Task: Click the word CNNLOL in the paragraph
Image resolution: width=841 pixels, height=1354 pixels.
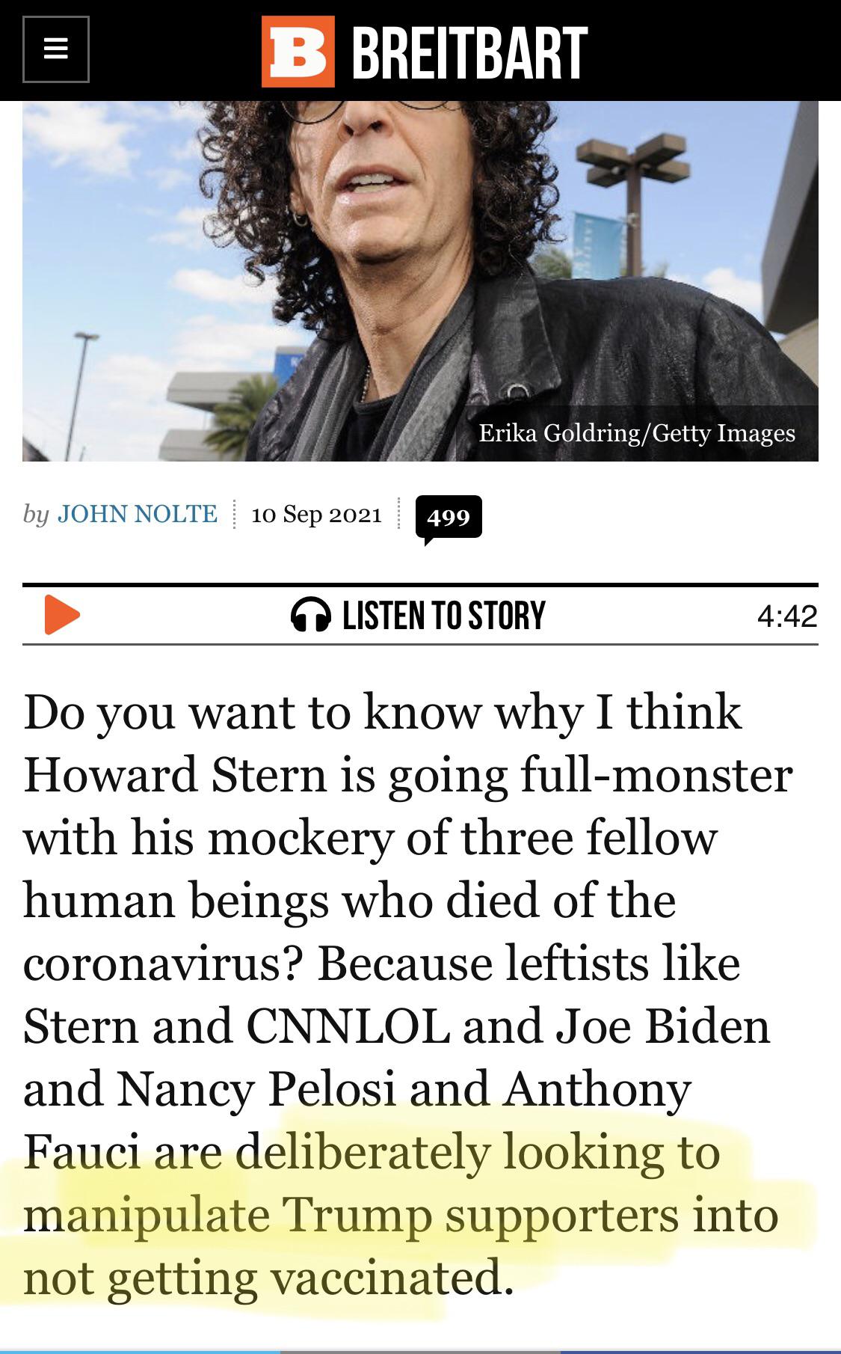Action: click(x=348, y=1025)
